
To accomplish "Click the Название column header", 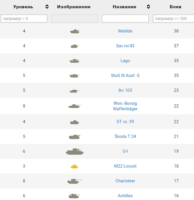I will 125,7.
